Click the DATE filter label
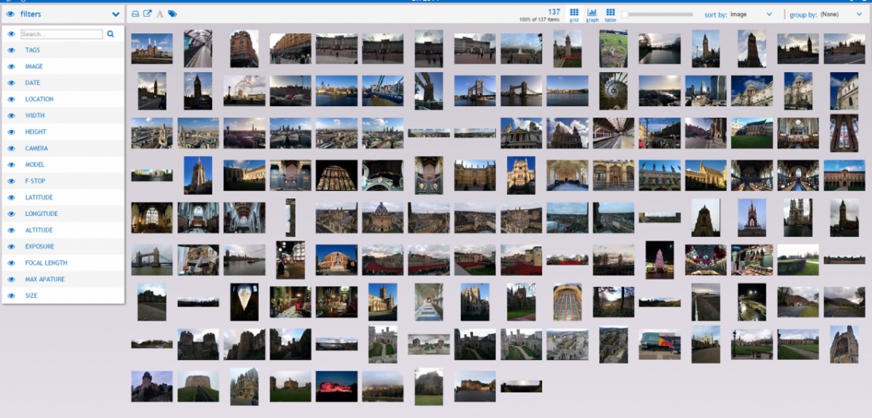This screenshot has width=872, height=418. click(33, 83)
